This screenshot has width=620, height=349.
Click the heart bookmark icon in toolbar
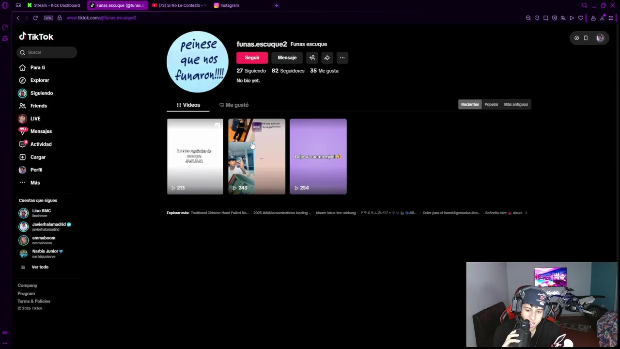(581, 18)
